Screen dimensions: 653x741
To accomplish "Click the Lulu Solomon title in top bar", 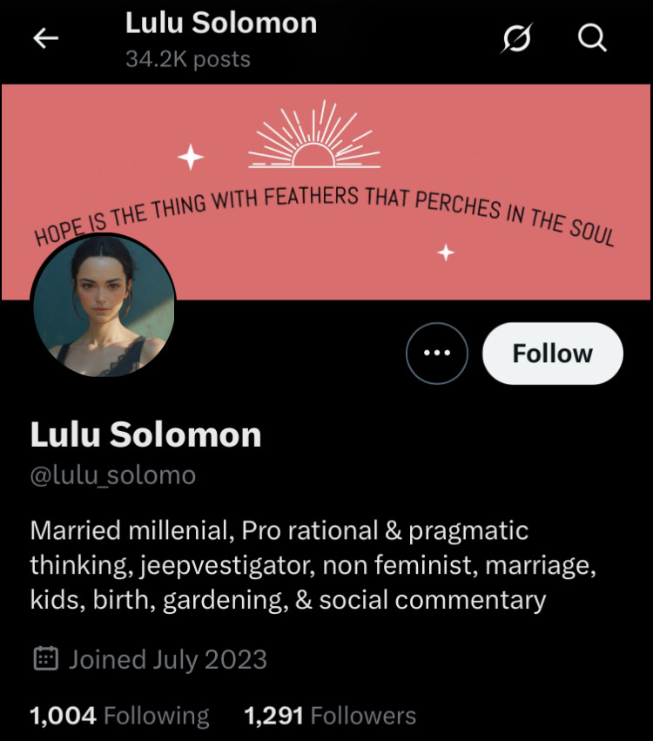I will tap(221, 23).
